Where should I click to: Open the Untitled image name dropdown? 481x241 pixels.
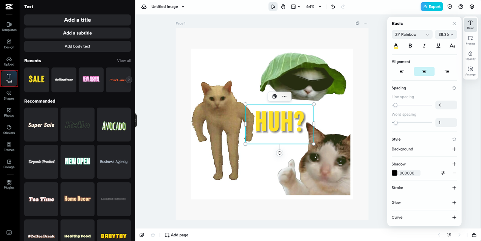click(x=168, y=7)
